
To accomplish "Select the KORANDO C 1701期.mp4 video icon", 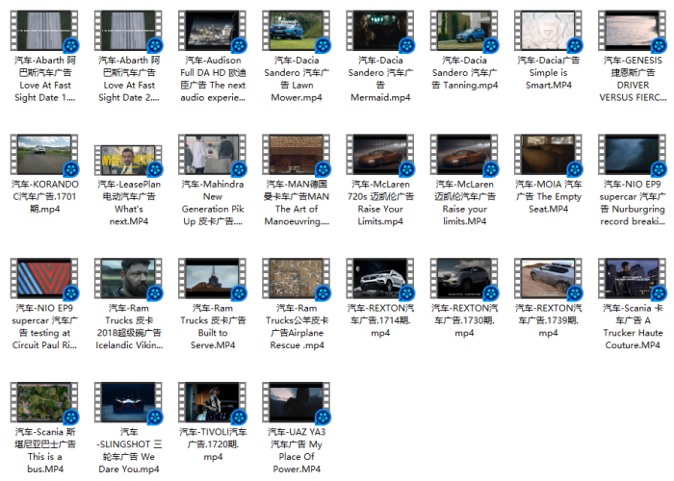I will [x=44, y=155].
